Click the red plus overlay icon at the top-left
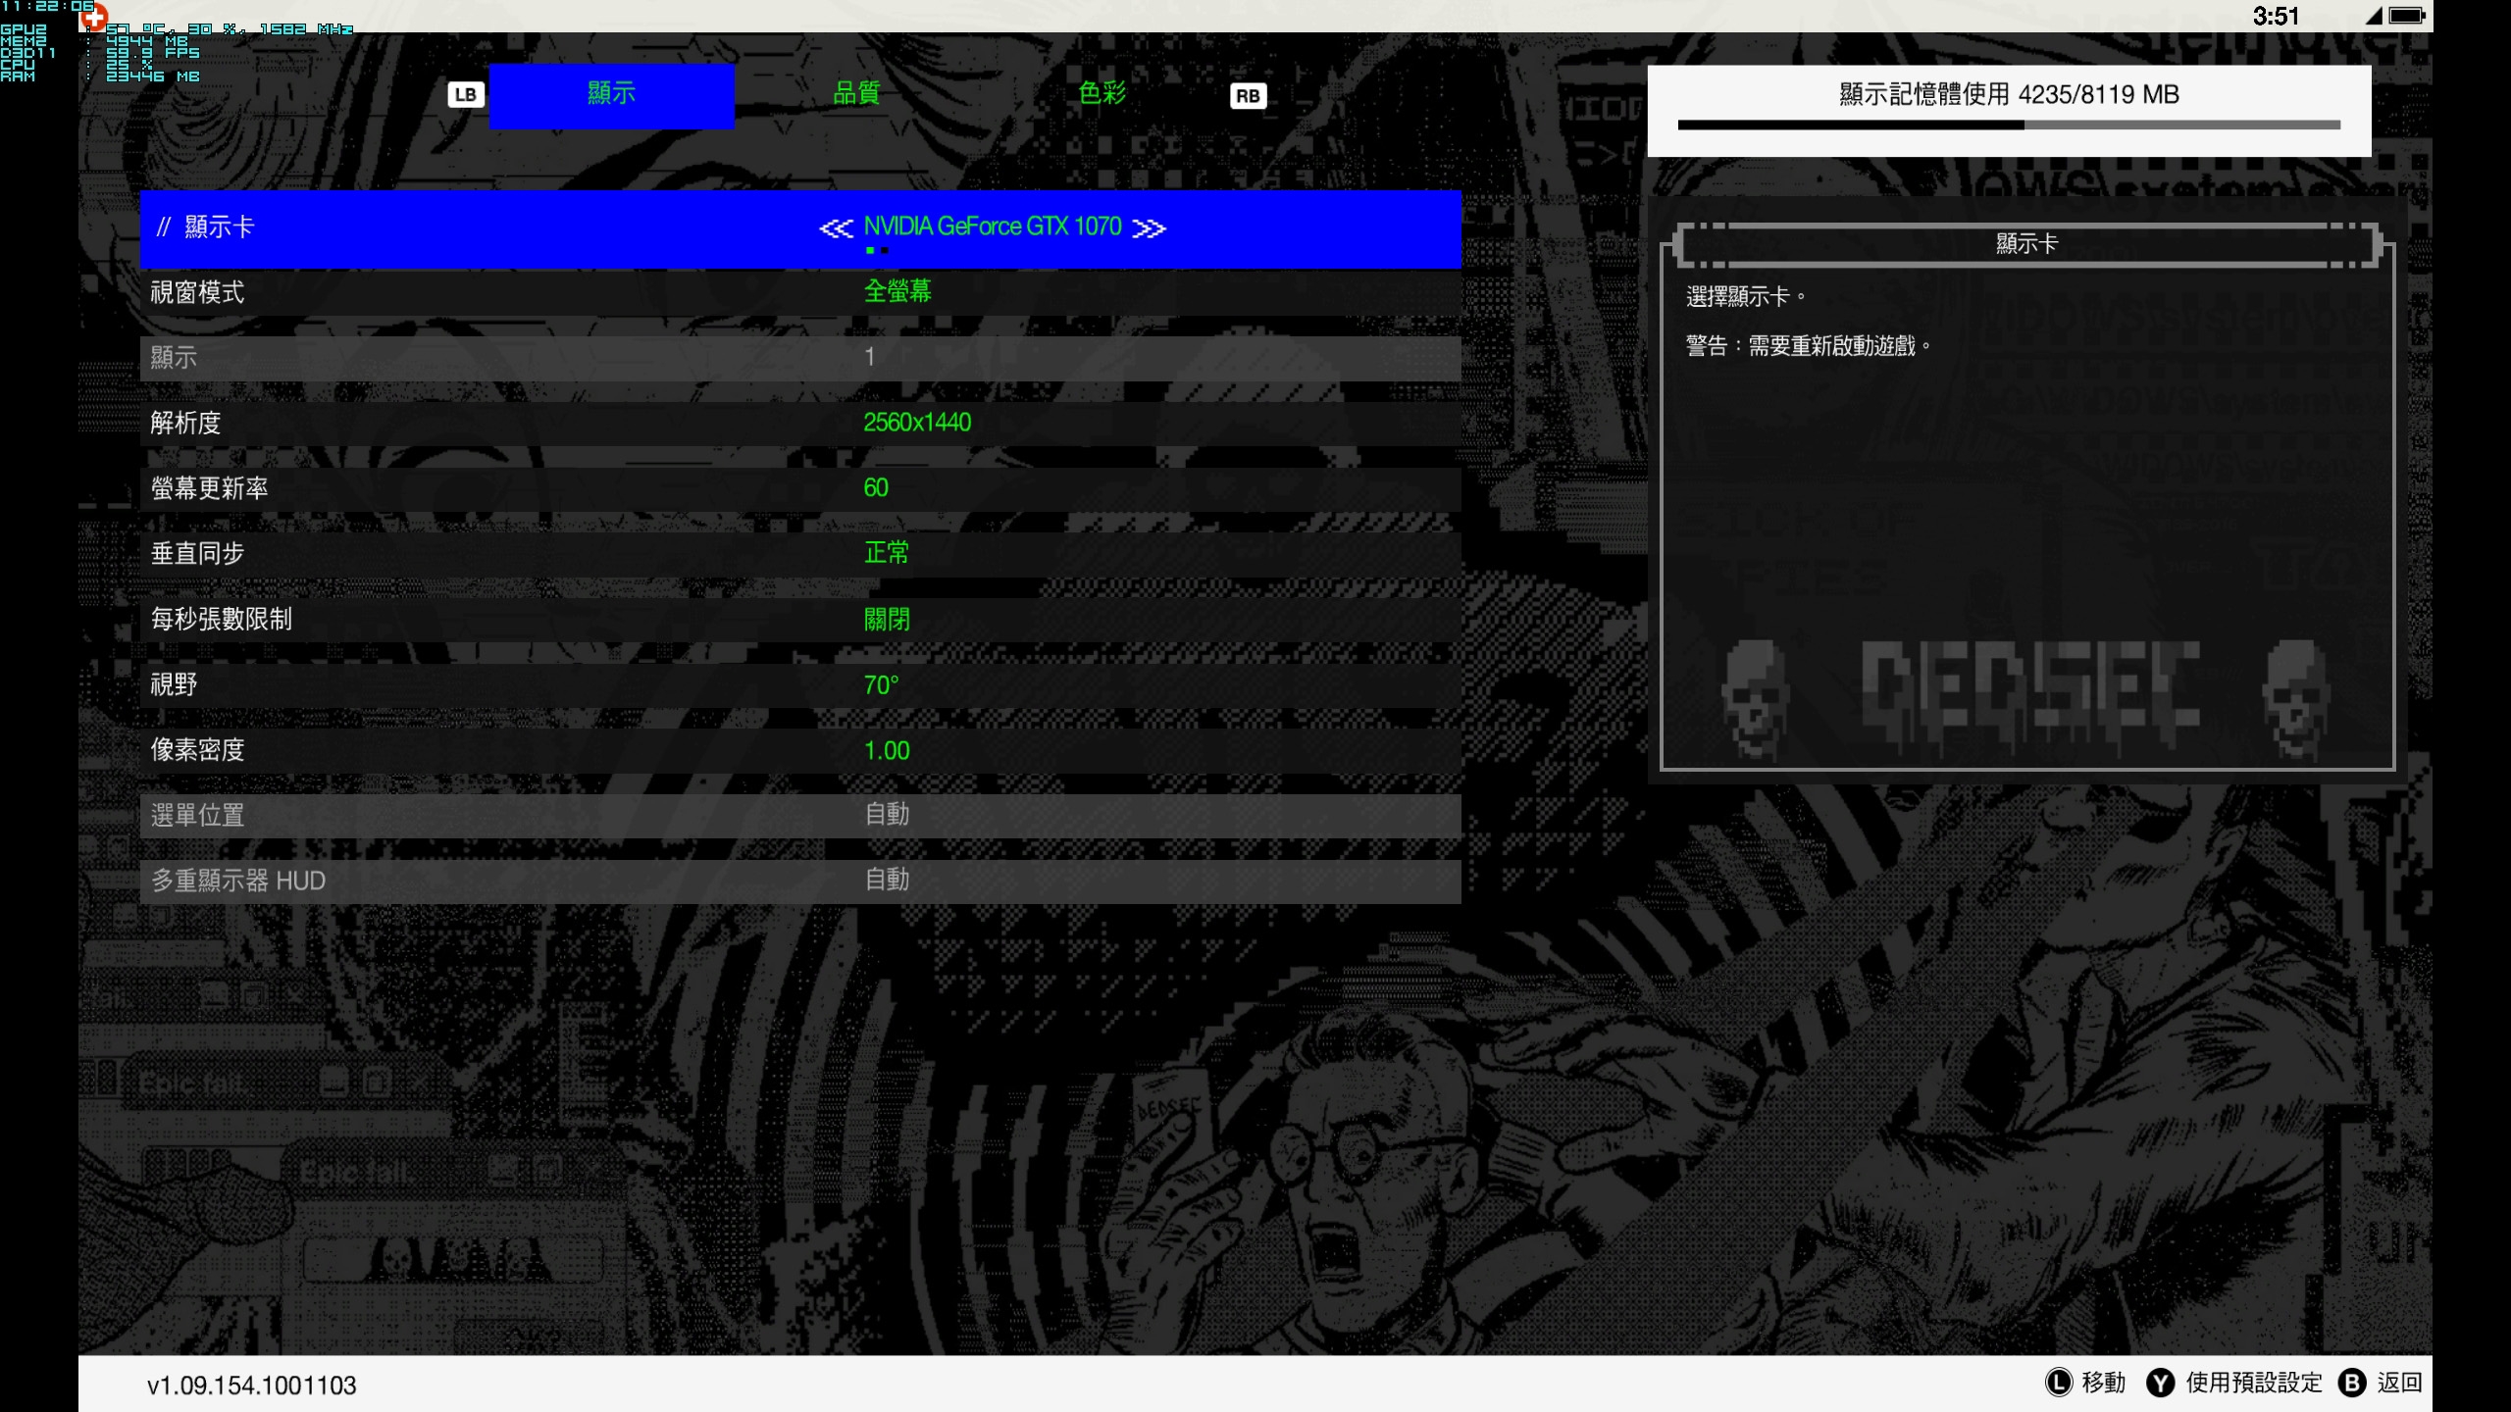Screen dimensions: 2511x1412 point(94,16)
